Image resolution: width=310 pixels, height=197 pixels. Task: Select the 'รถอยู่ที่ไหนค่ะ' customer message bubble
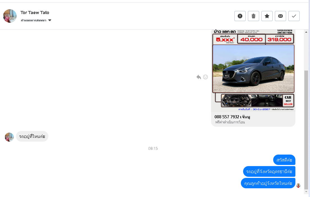click(x=32, y=136)
